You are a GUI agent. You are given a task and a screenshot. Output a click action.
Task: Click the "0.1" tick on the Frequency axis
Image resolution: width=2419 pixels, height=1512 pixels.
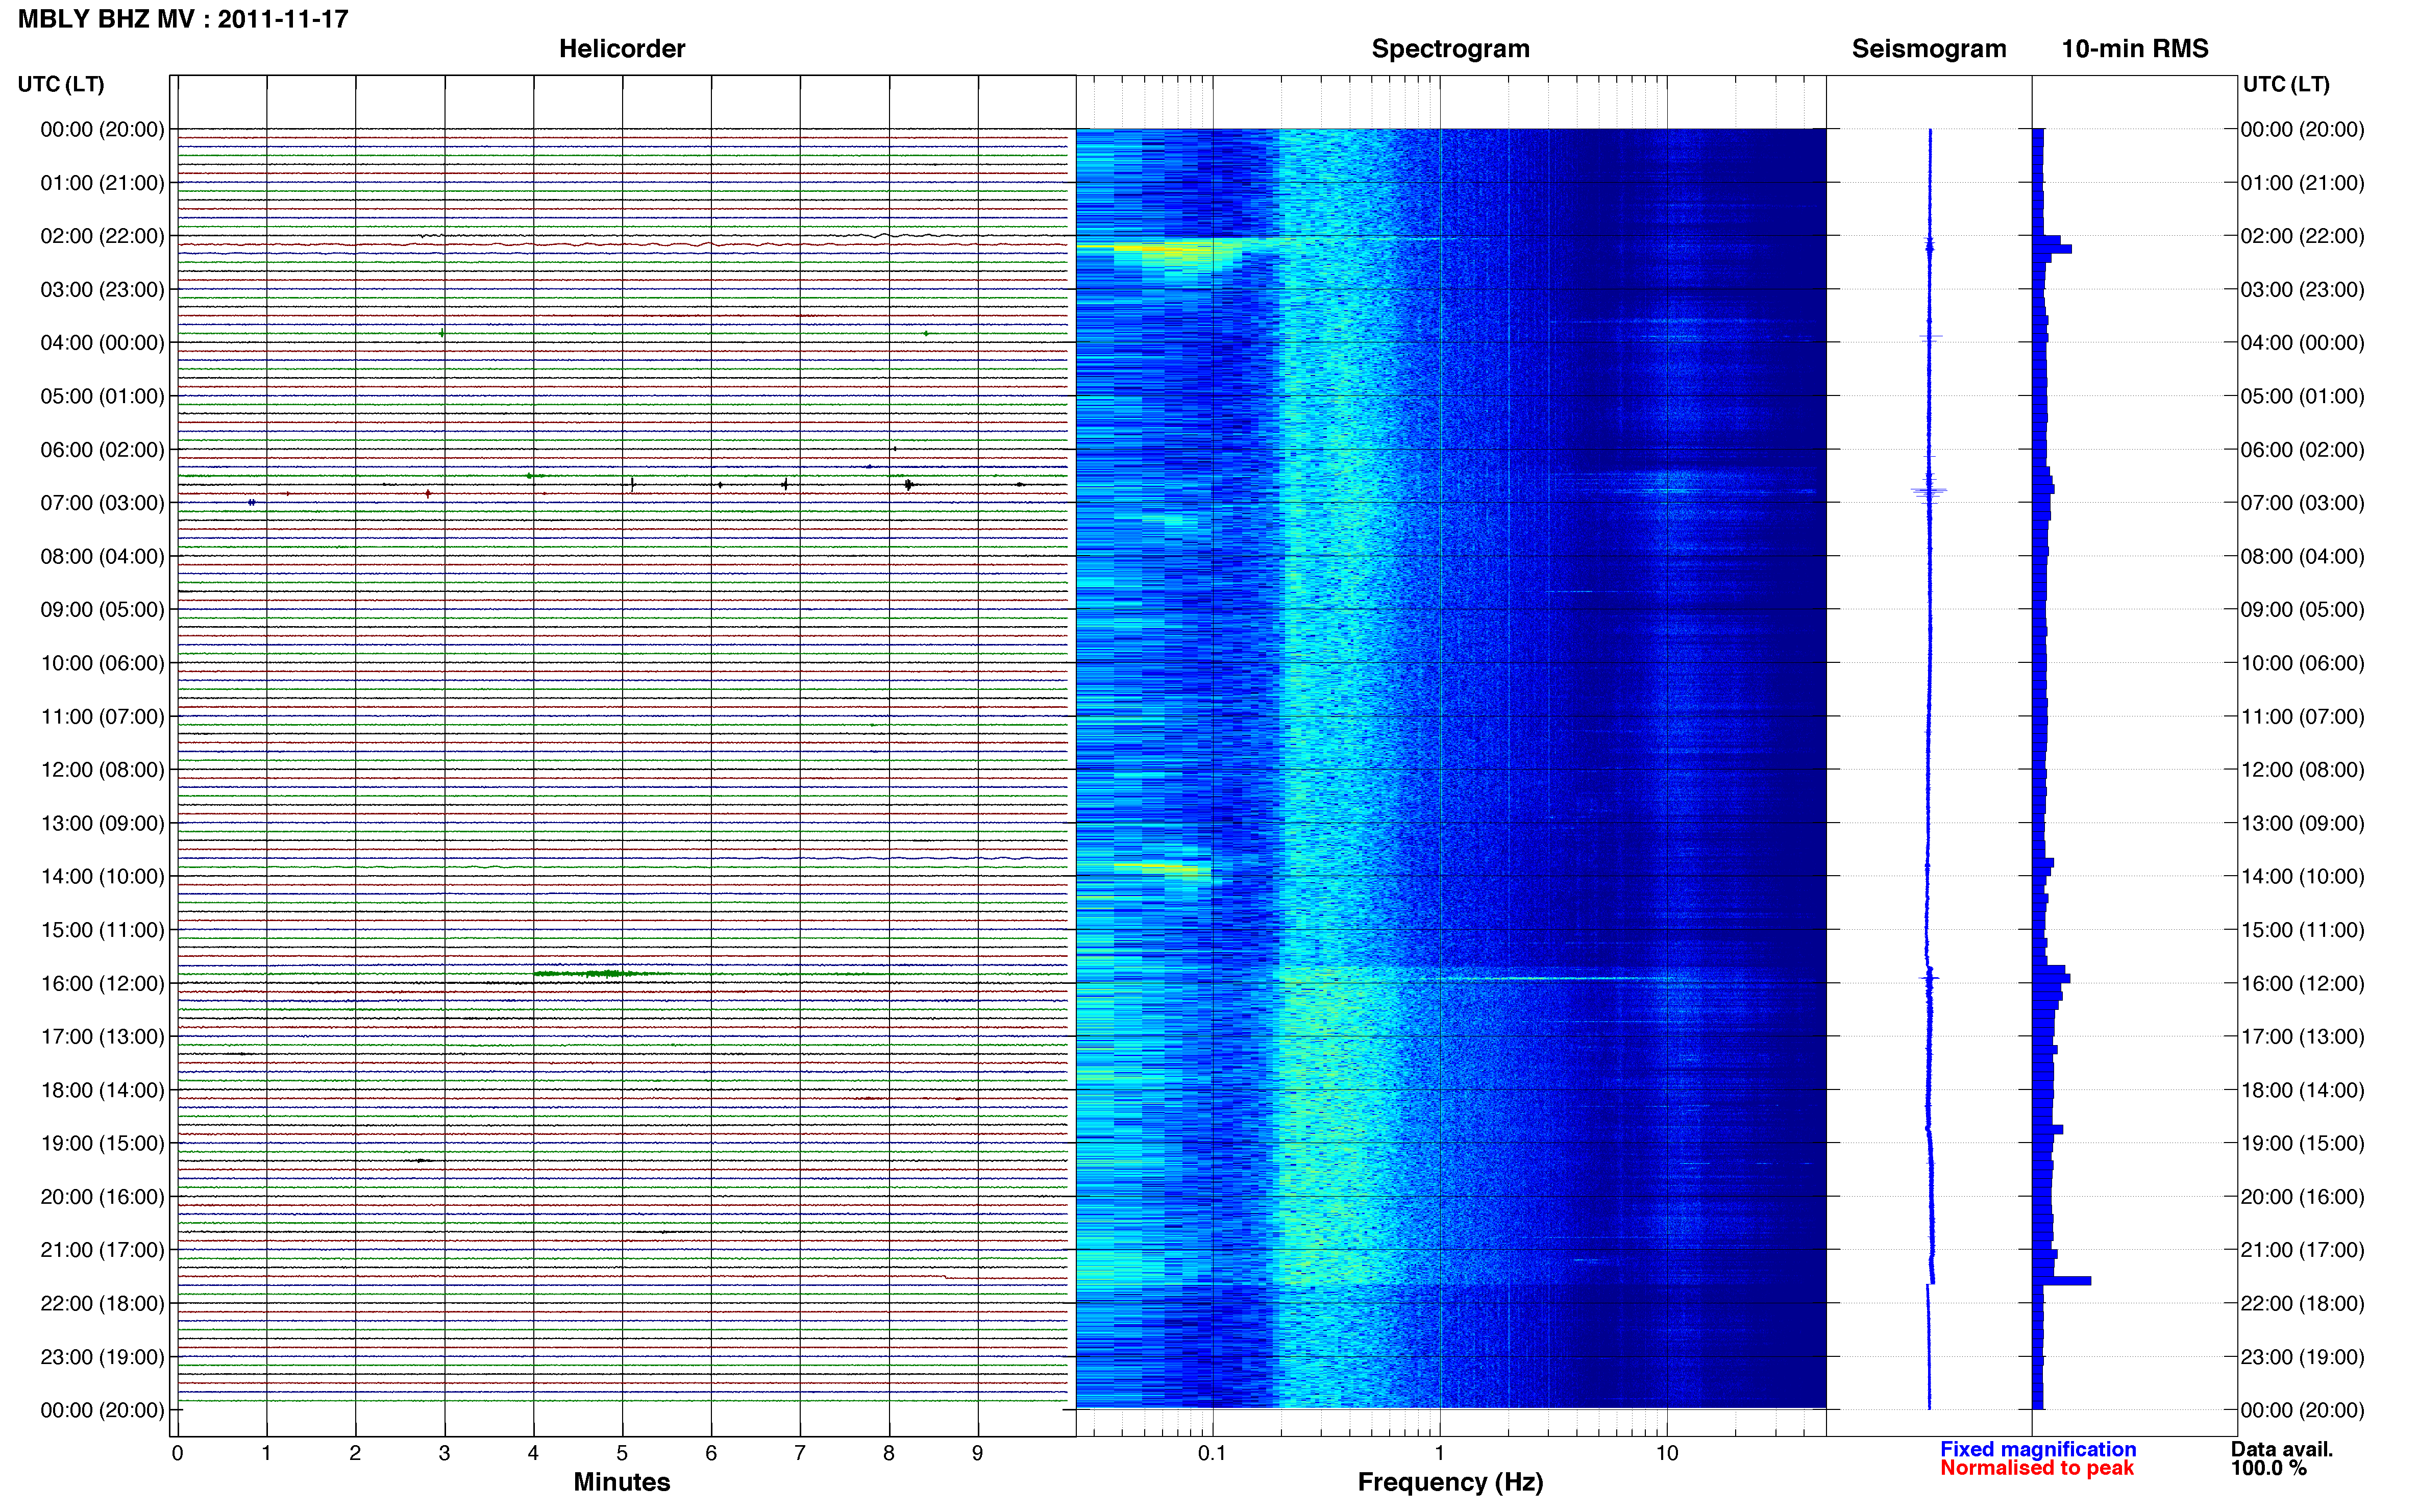(x=1212, y=1453)
